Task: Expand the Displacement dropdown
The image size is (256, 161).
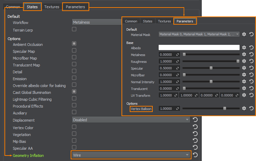Action: (131, 120)
